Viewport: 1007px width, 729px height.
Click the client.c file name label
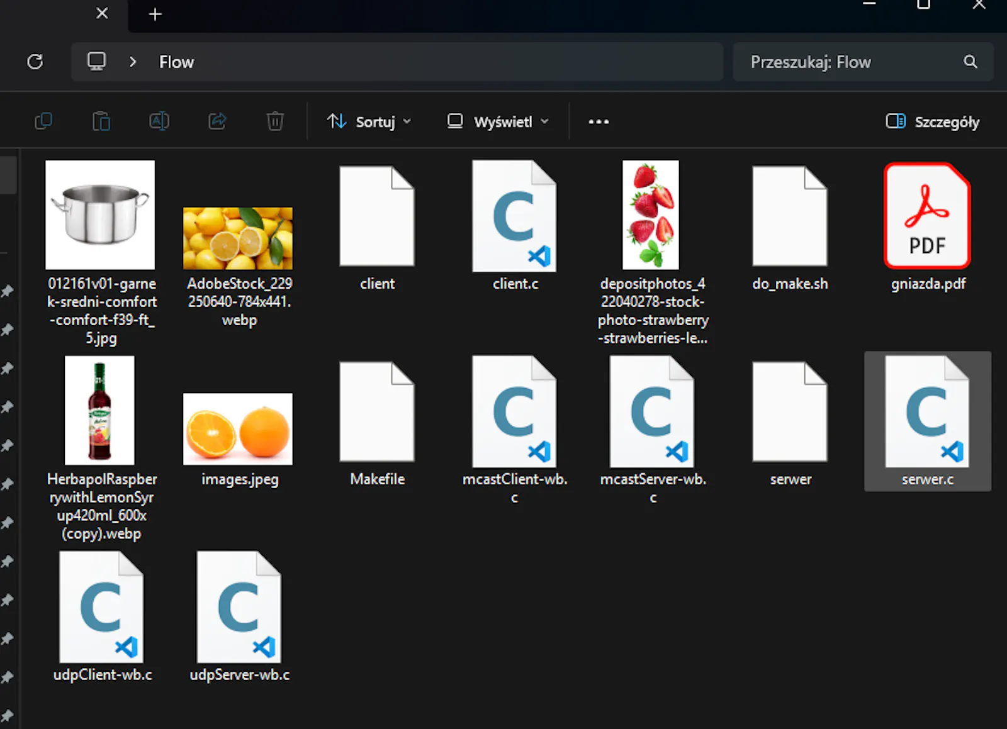515,284
